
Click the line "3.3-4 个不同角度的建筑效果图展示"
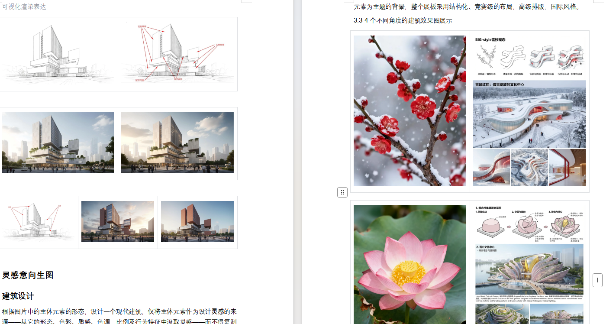pyautogui.click(x=403, y=20)
